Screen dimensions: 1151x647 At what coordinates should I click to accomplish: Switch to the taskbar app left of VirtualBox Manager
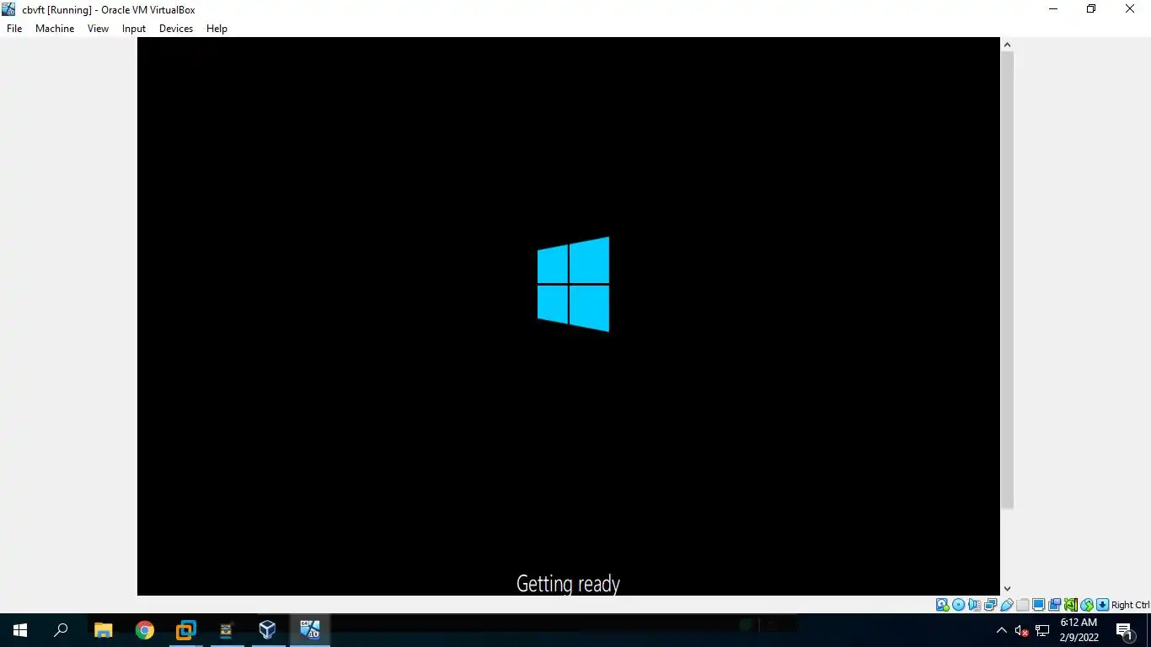click(x=226, y=630)
